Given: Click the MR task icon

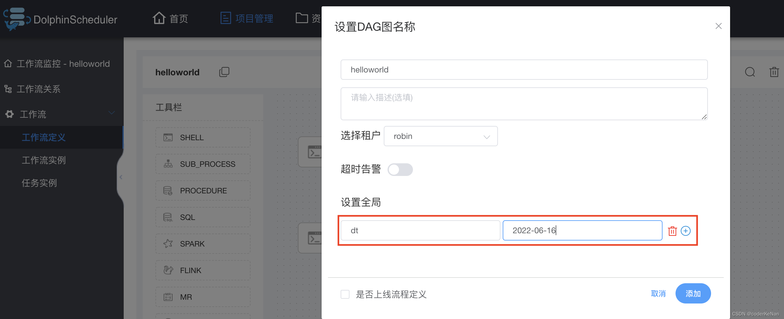Looking at the screenshot, I should point(168,297).
